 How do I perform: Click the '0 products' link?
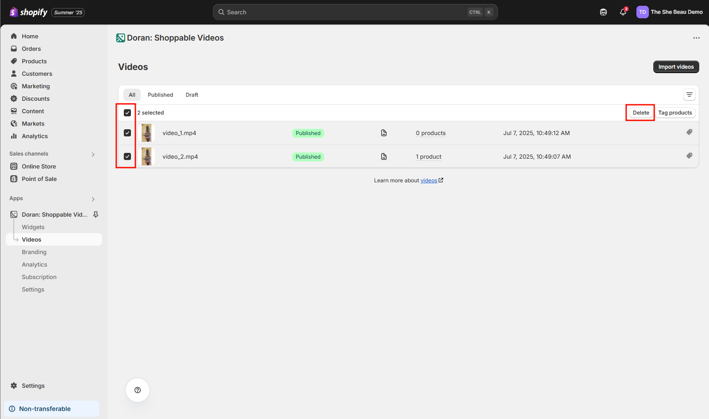click(431, 133)
